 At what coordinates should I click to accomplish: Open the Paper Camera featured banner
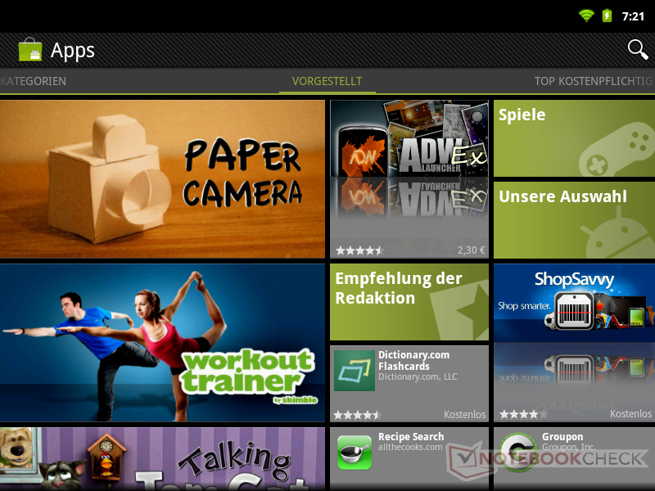[162, 179]
